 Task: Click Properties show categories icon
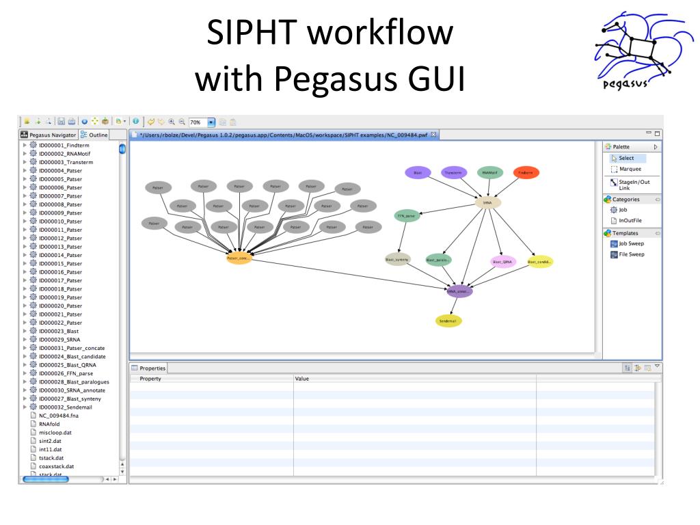pyautogui.click(x=628, y=368)
